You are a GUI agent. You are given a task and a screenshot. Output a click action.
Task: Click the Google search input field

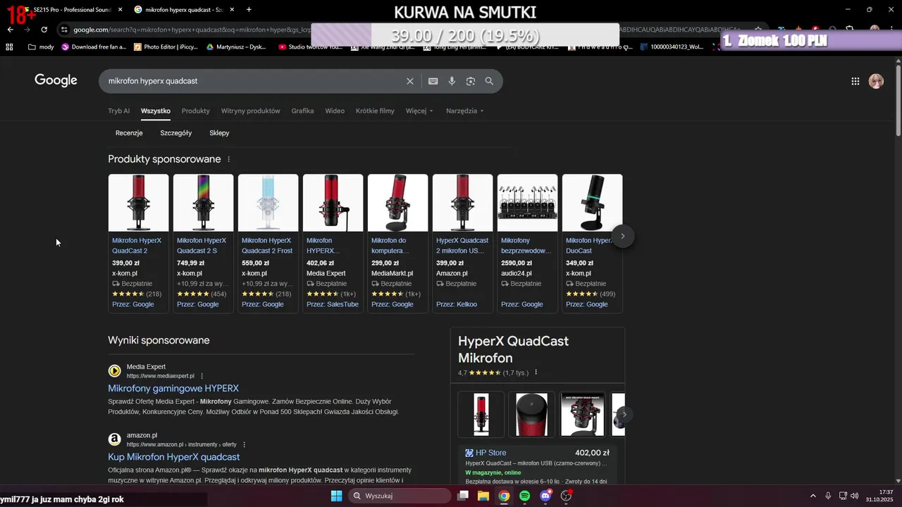point(254,81)
